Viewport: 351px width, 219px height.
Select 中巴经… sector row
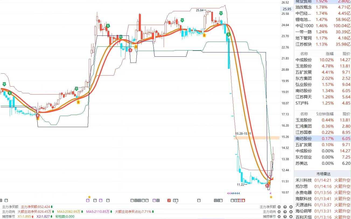pyautogui.click(x=322, y=13)
